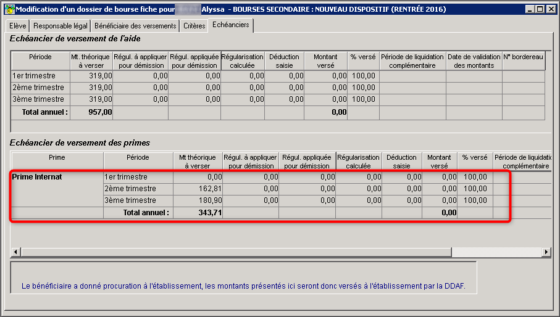This screenshot has width=560, height=317.
Task: Click the application icon in title bar
Action: pyautogui.click(x=10, y=9)
